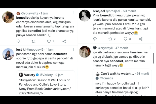The width and height of the screenshot is (156, 104).
Task: Reply to brosjael's tweet
Action: 95,39
